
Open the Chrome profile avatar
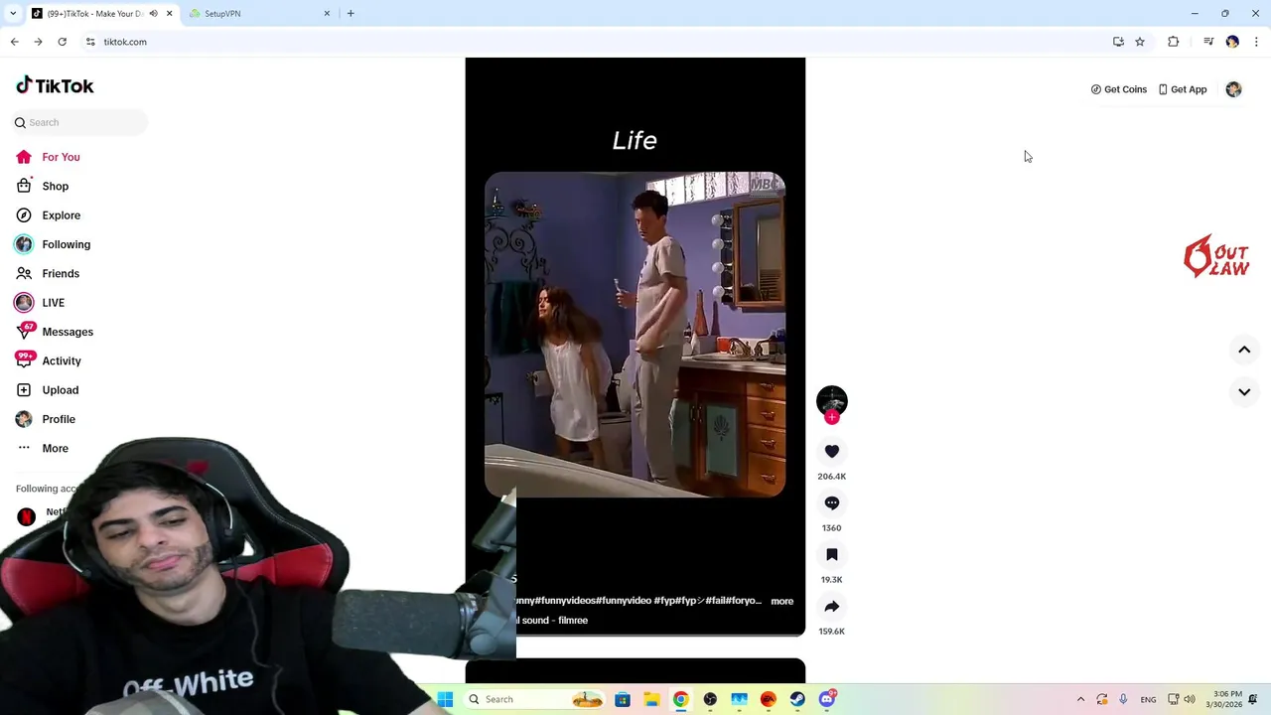(1232, 42)
